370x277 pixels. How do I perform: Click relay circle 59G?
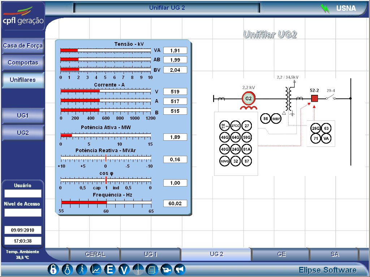pyautogui.click(x=247, y=137)
